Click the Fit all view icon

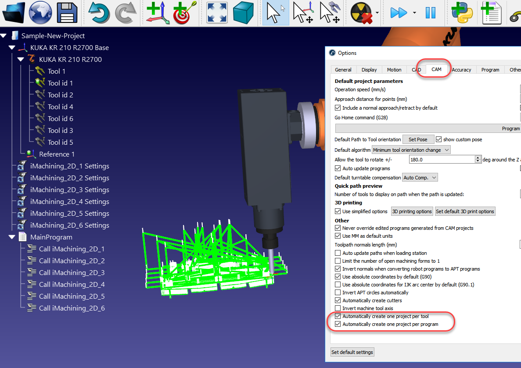point(217,13)
